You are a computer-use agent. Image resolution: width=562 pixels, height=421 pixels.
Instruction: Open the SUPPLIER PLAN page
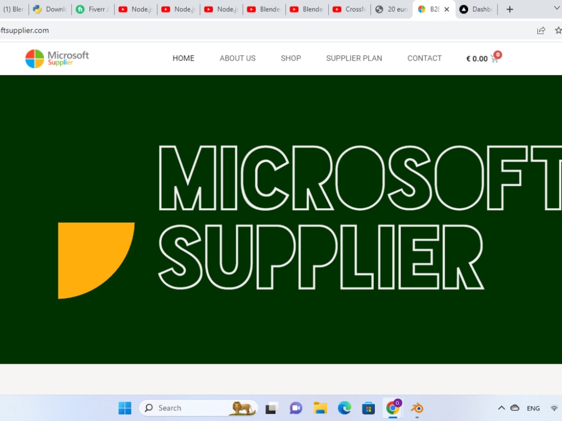click(x=353, y=58)
